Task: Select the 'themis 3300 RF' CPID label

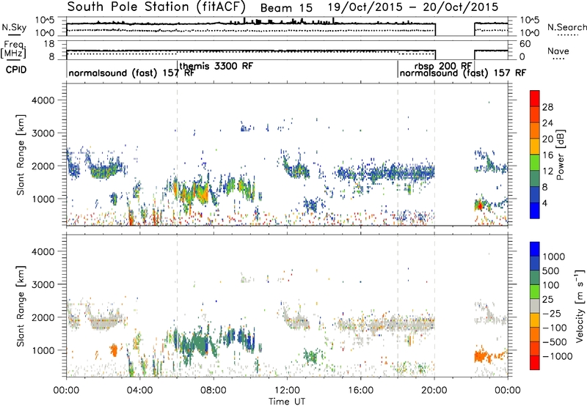Action: click(x=216, y=66)
